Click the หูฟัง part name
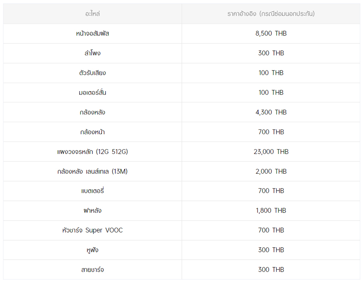Screen dimensions: 363x283 pos(92,250)
